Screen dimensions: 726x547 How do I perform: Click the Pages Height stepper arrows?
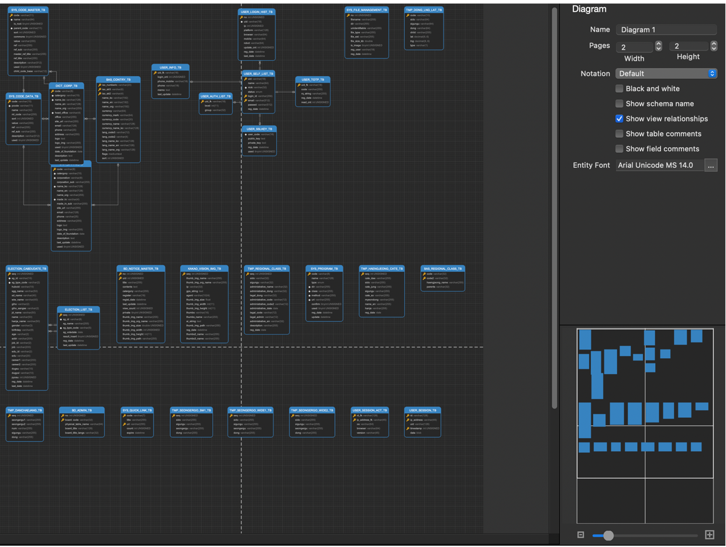tap(713, 46)
